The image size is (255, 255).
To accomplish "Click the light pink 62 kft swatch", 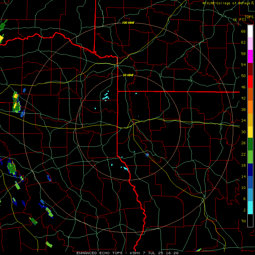I will [250, 44].
